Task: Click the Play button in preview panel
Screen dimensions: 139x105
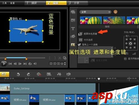Action: 4,64
